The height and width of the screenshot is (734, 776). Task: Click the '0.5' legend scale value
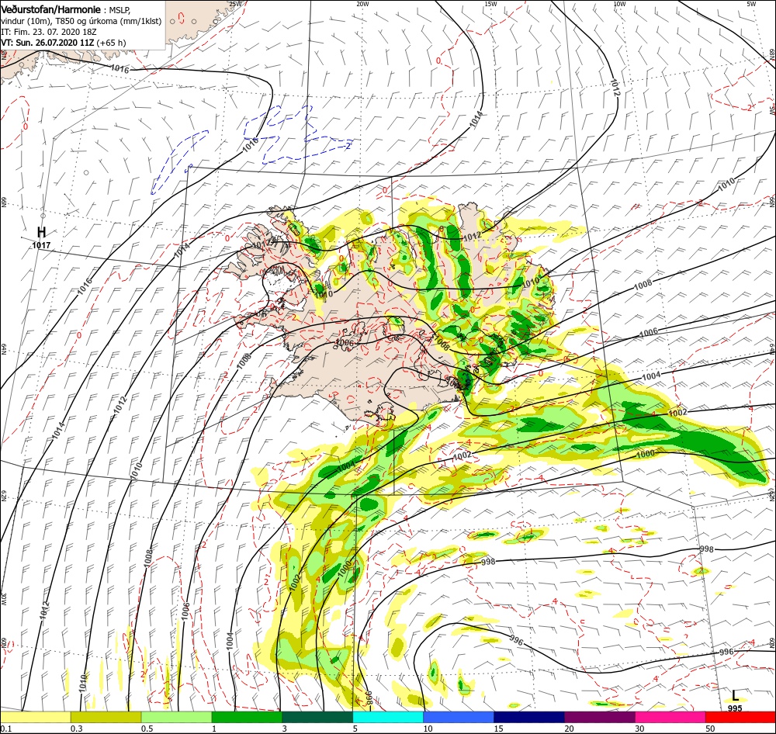[147, 729]
